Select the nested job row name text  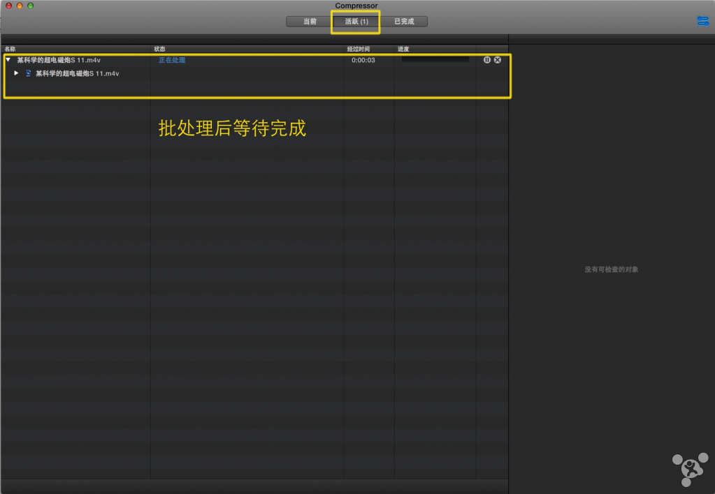pos(77,73)
